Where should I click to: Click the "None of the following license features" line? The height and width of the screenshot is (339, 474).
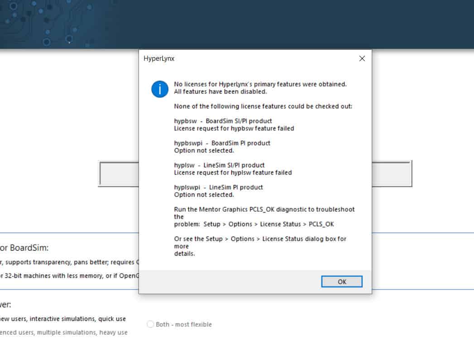tap(263, 106)
